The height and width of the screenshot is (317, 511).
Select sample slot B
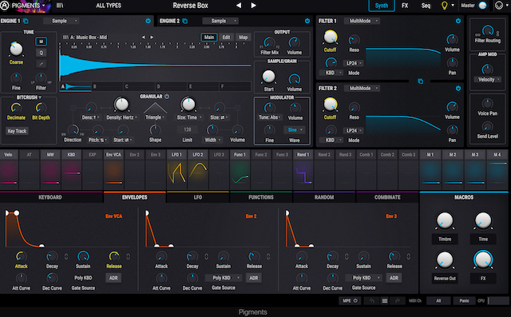tap(107, 87)
